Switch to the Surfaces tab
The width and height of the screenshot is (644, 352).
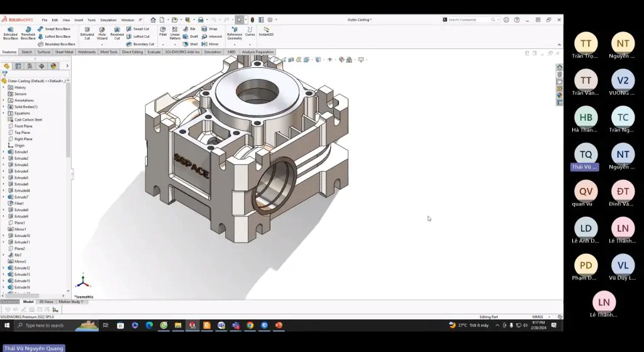click(44, 52)
